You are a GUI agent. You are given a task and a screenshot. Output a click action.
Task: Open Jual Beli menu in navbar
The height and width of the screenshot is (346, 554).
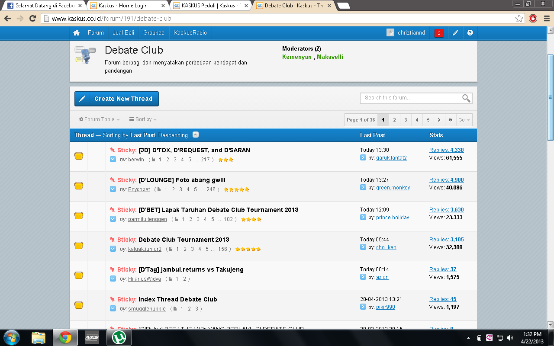click(x=123, y=33)
